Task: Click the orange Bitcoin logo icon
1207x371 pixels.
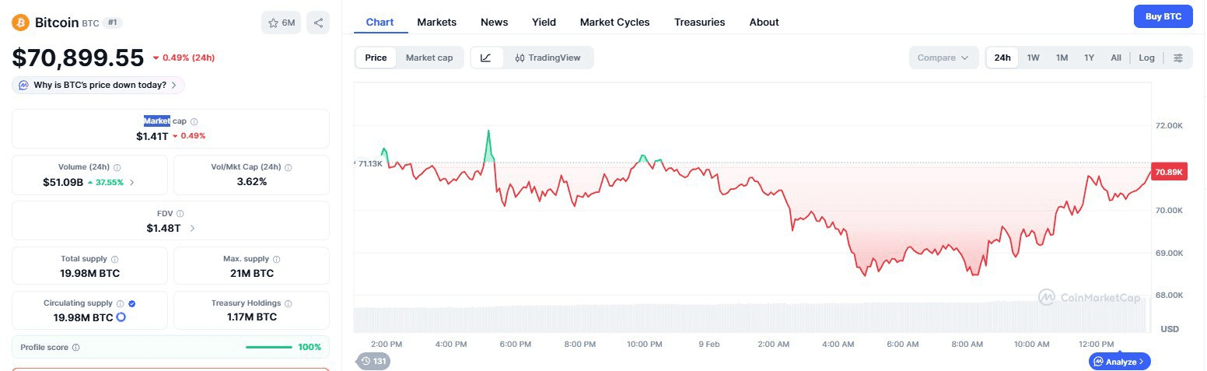Action: pos(20,23)
